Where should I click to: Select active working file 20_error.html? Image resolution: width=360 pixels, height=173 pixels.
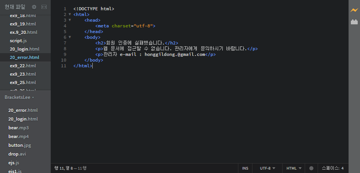pyautogui.click(x=25, y=57)
